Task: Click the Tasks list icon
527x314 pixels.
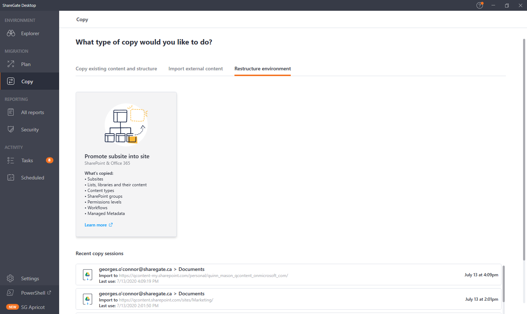Action: coord(11,160)
